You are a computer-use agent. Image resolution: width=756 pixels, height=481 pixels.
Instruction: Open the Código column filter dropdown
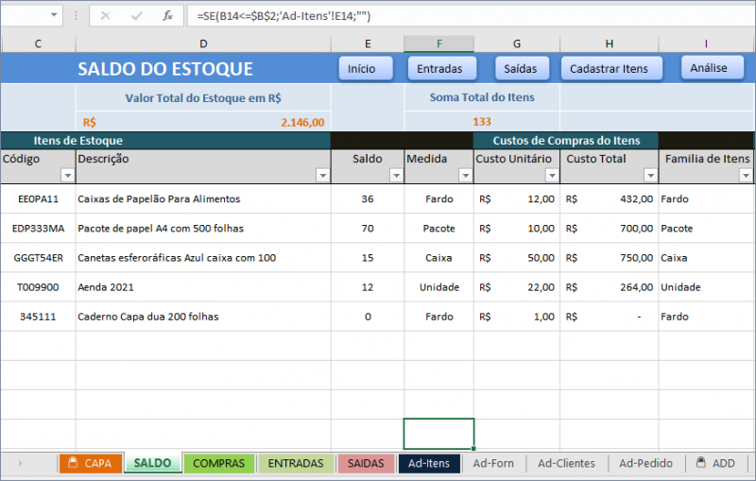tap(67, 176)
